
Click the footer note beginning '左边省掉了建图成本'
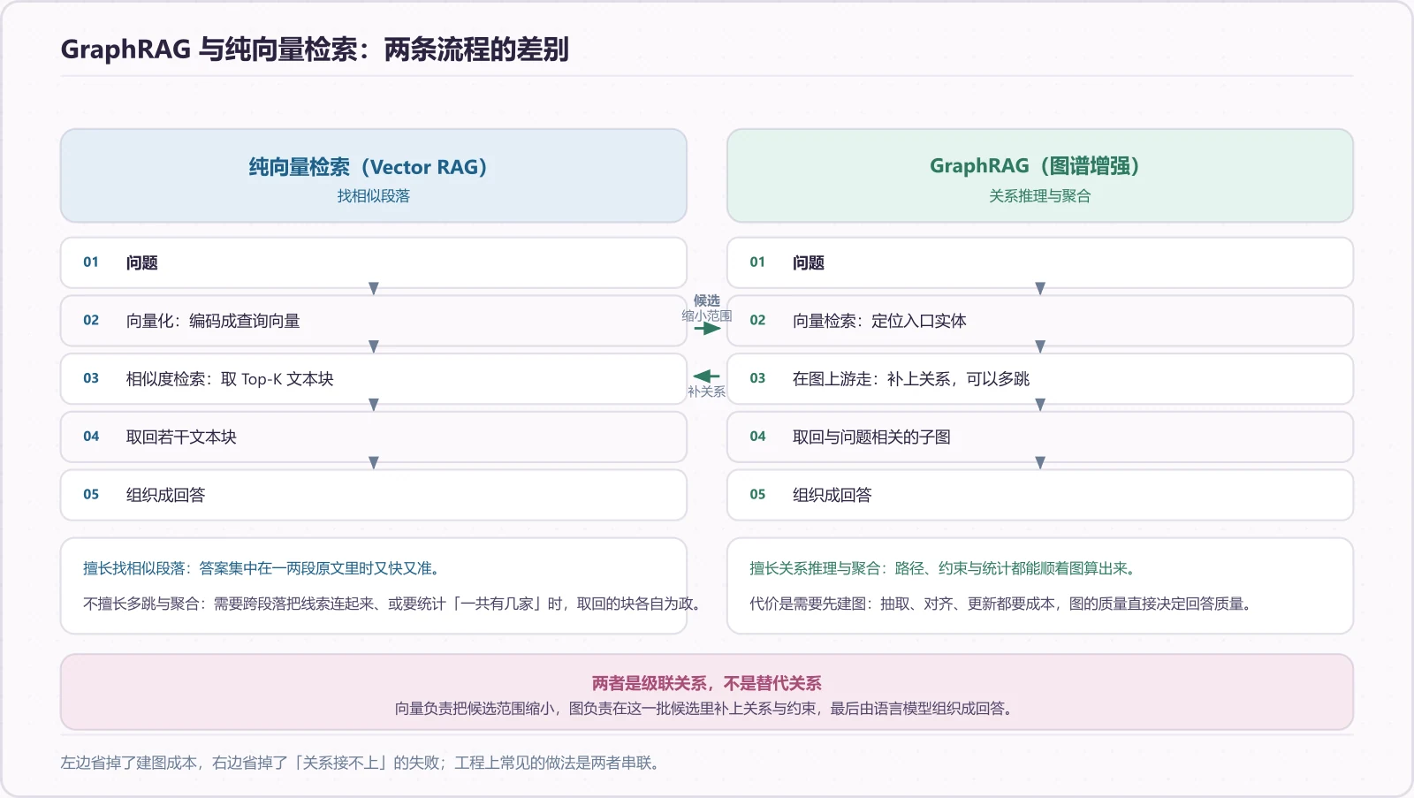click(x=362, y=763)
